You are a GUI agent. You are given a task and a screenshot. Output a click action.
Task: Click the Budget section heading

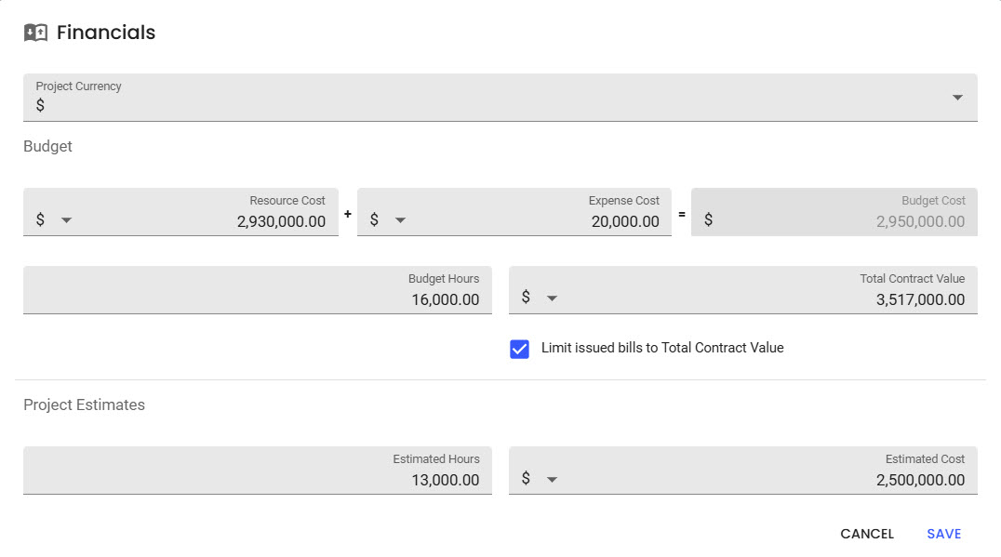click(x=47, y=146)
